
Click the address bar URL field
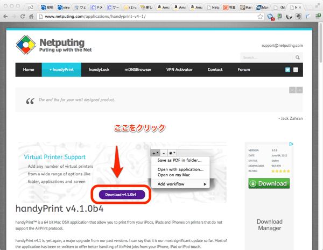pos(148,17)
